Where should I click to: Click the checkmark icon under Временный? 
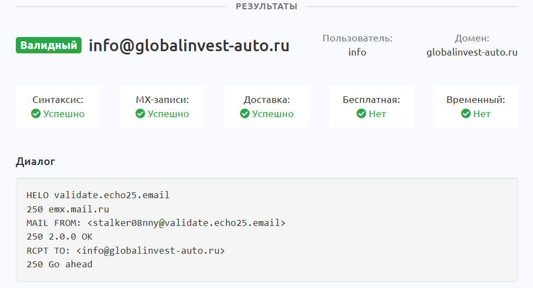click(x=466, y=114)
